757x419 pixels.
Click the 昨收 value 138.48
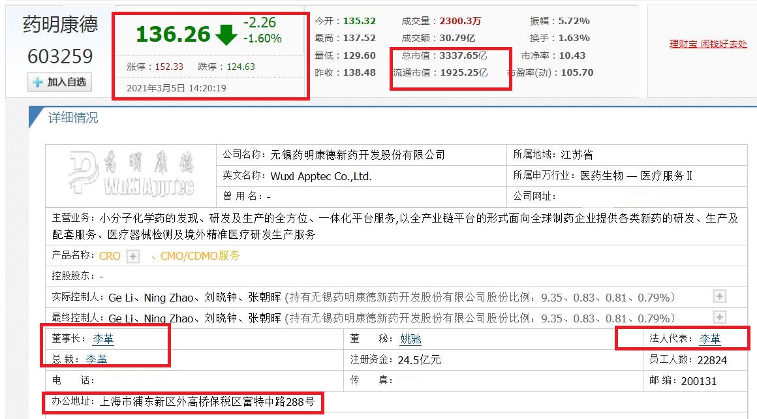[x=359, y=72]
